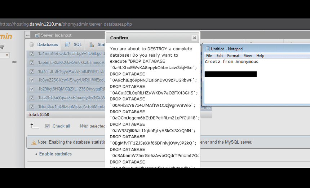The image size is (310, 188).
Task: Close the Confirm dialog with the X button
Action: tap(194, 38)
